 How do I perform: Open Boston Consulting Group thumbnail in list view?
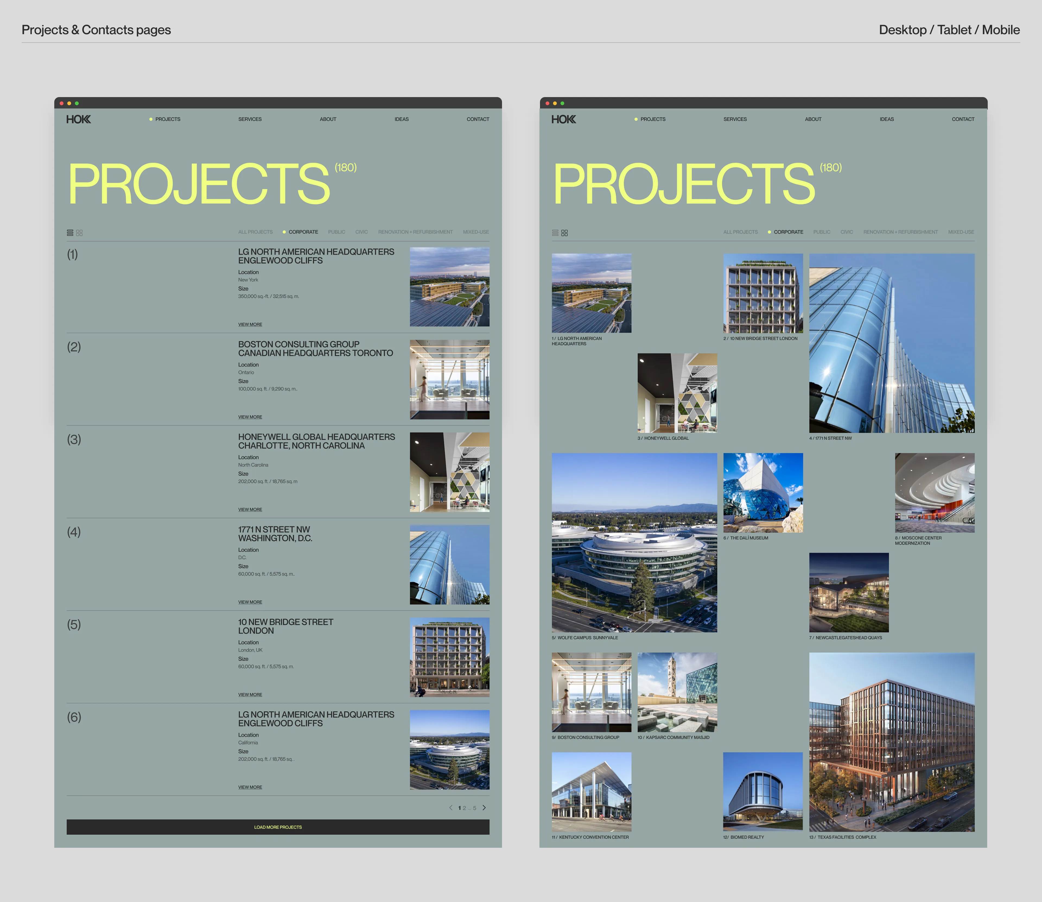(450, 379)
